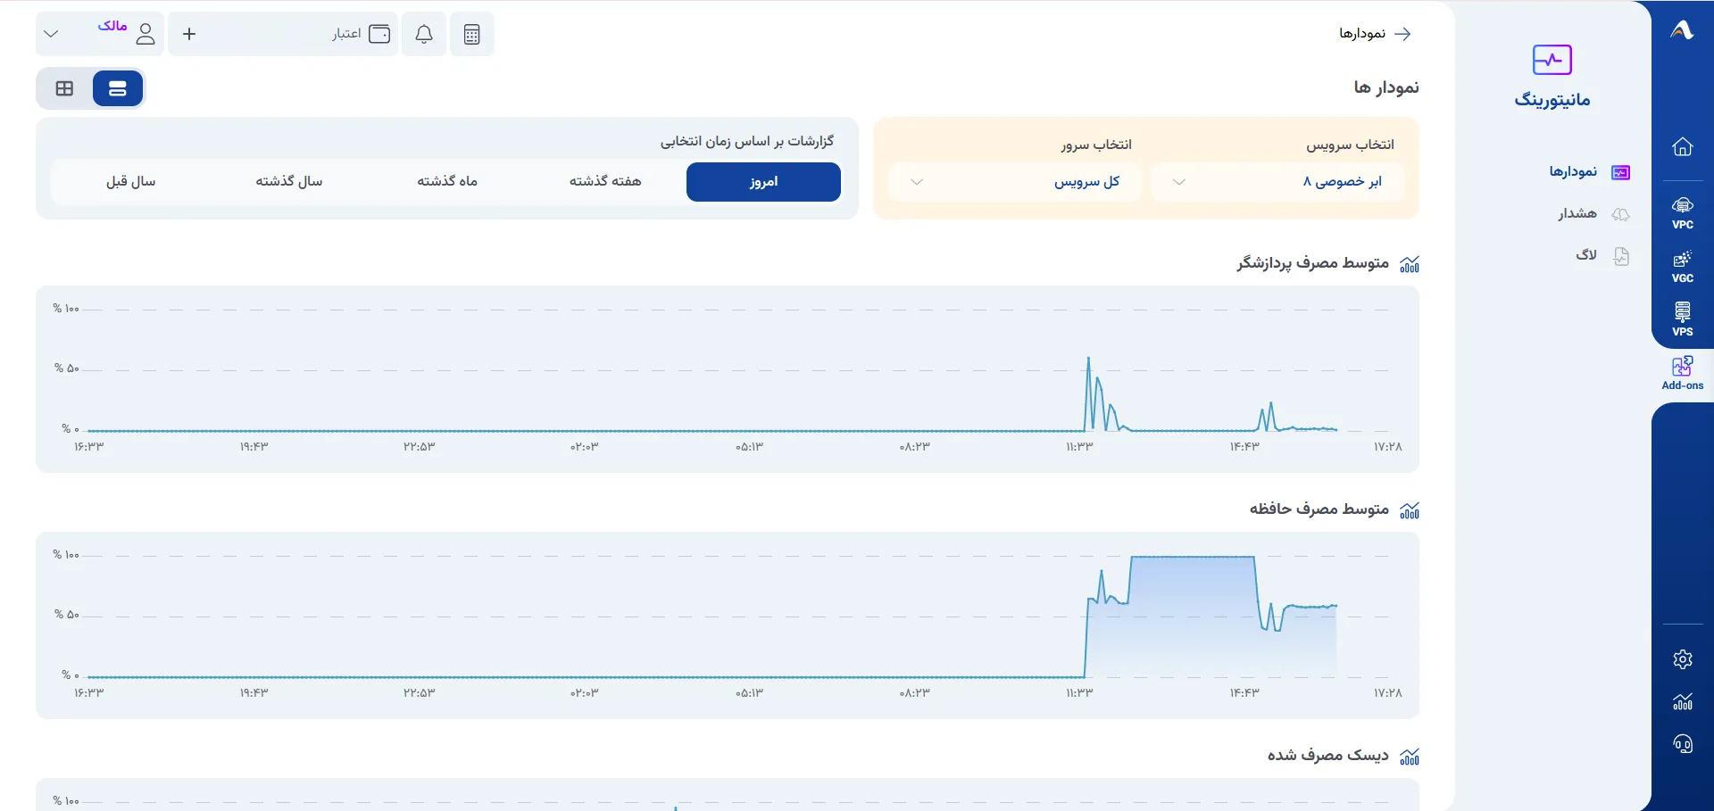Open VGC section in sidebar

[x=1683, y=267]
